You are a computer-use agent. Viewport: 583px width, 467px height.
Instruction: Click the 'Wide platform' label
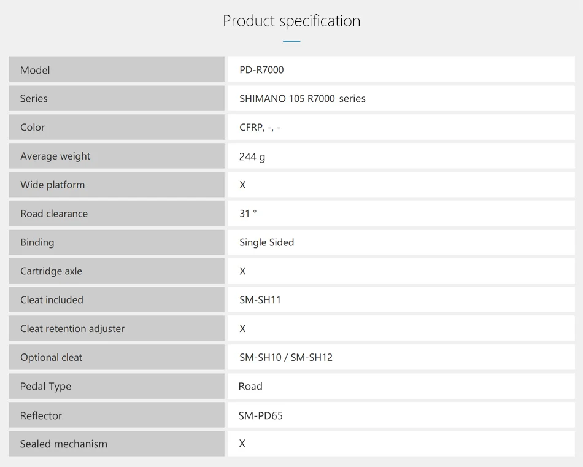pyautogui.click(x=52, y=185)
